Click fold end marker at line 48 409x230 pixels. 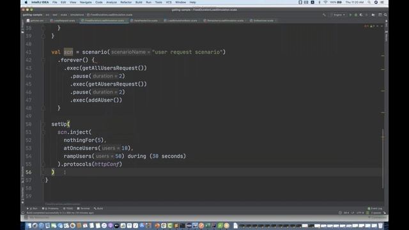(x=43, y=108)
